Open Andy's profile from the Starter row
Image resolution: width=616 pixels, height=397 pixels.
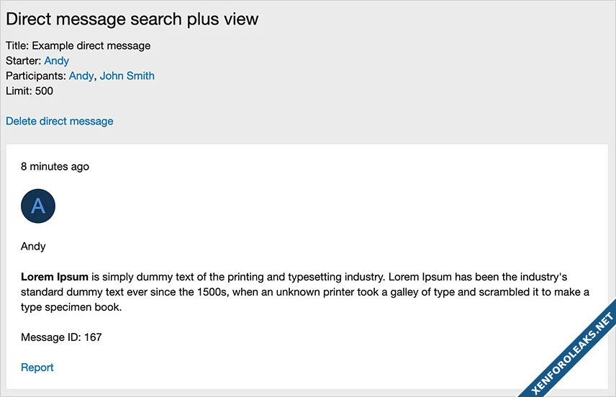(57, 60)
